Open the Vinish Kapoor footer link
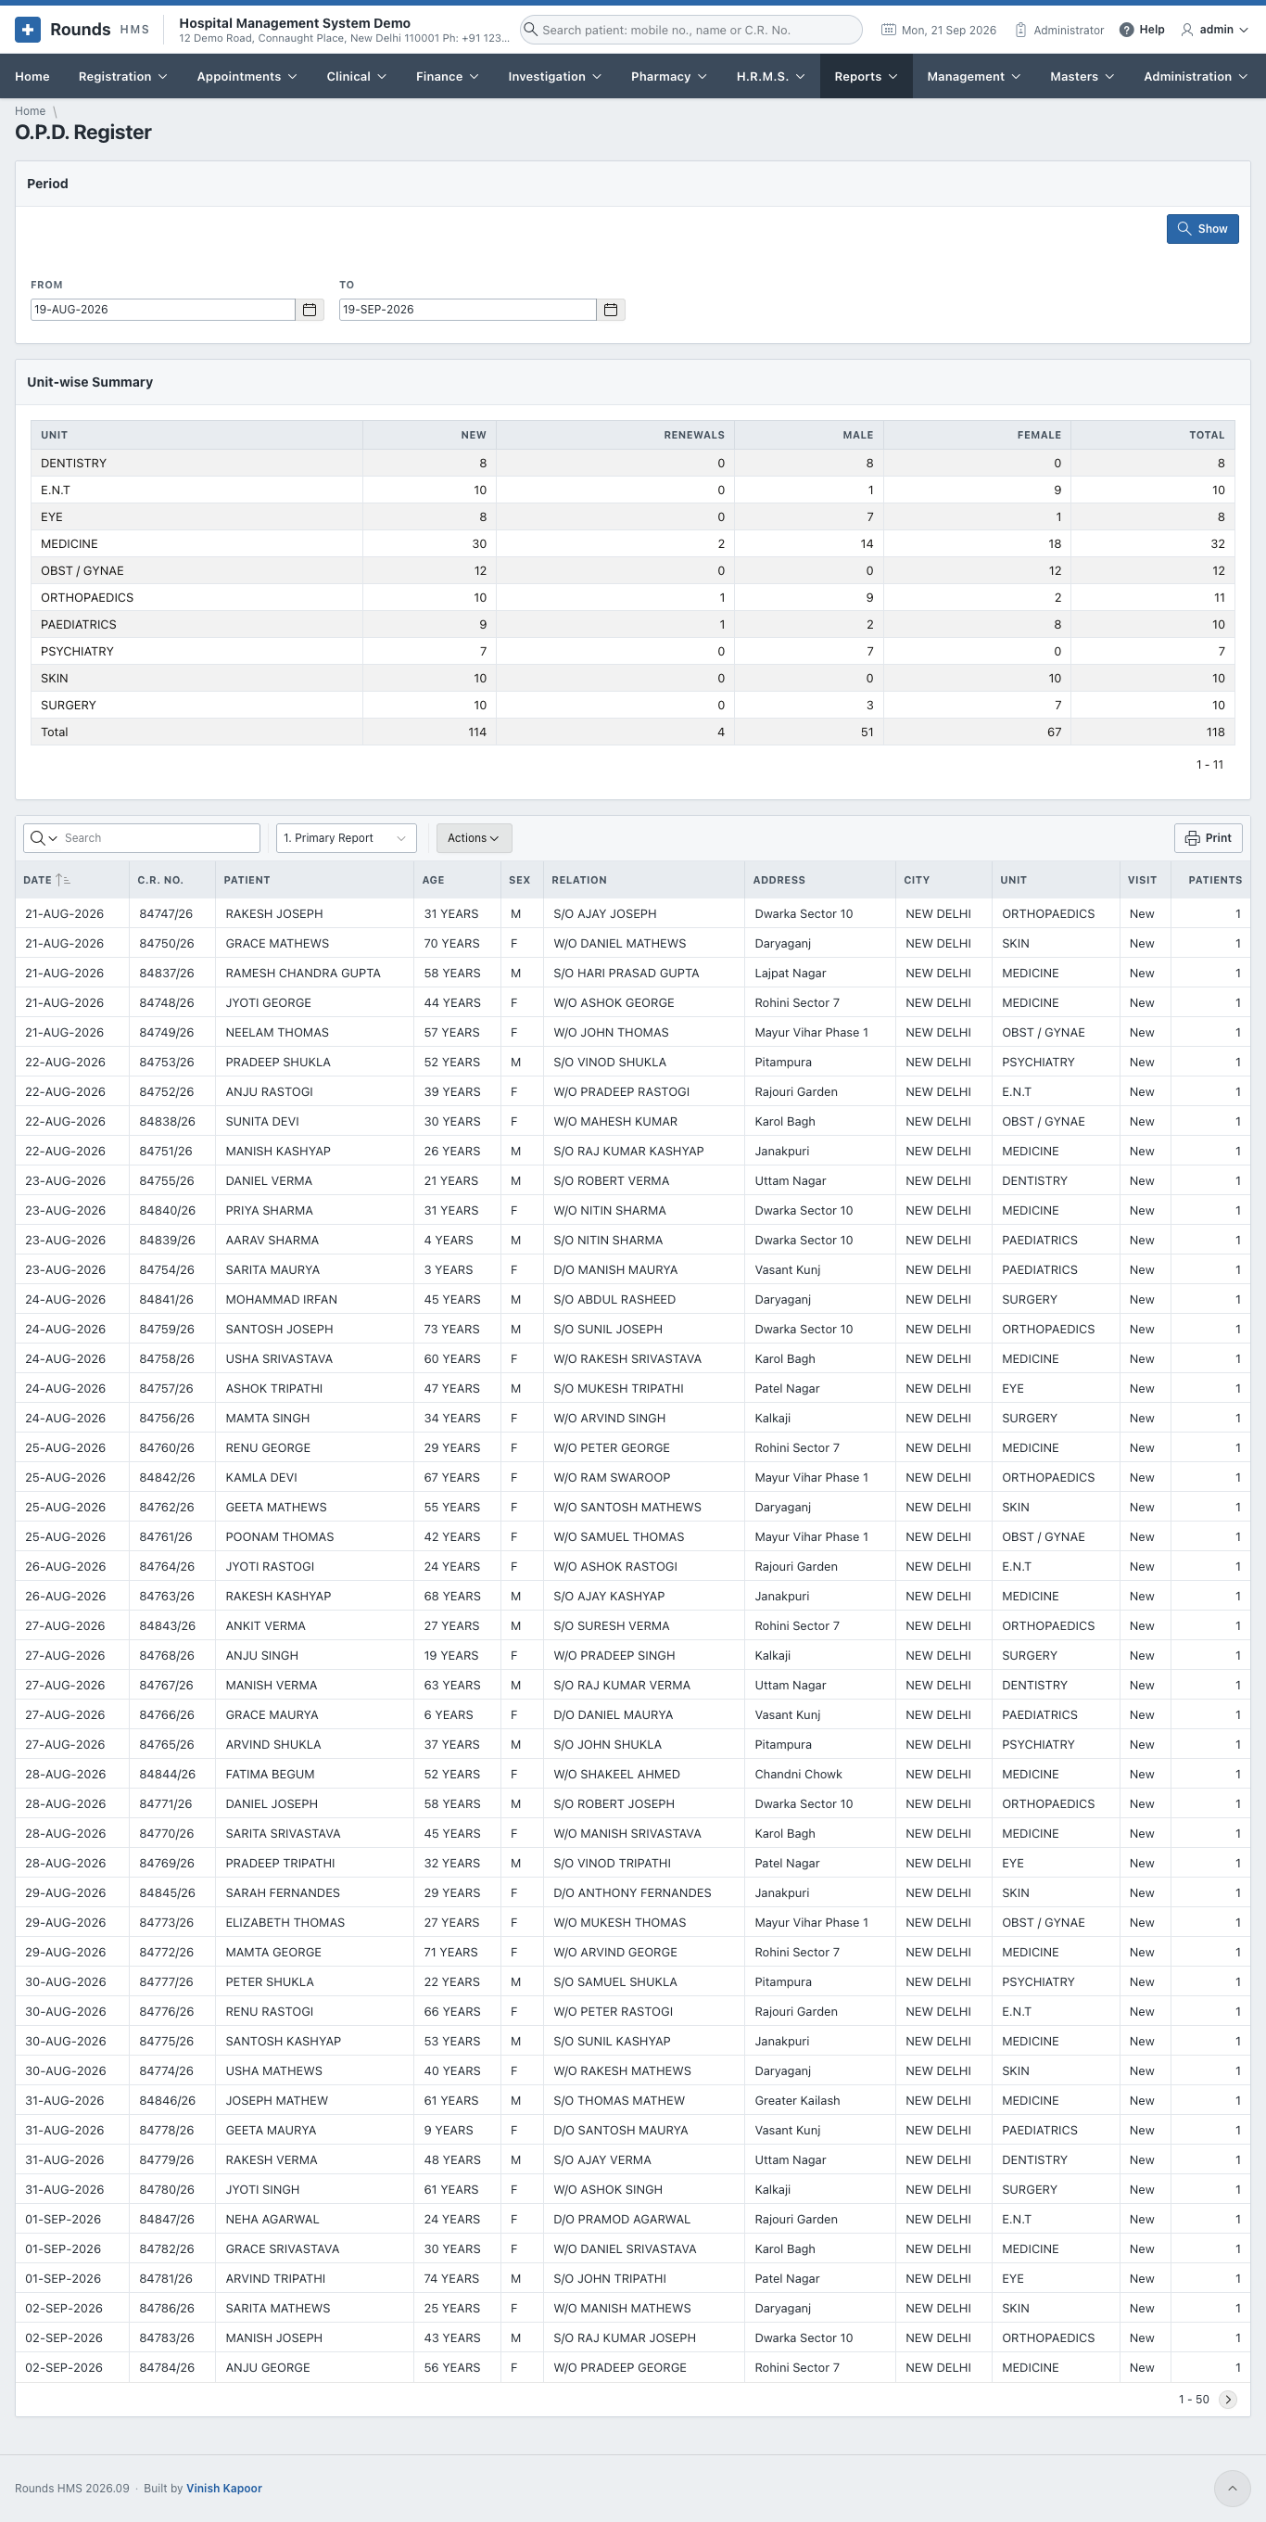The width and height of the screenshot is (1266, 2522). (x=224, y=2488)
